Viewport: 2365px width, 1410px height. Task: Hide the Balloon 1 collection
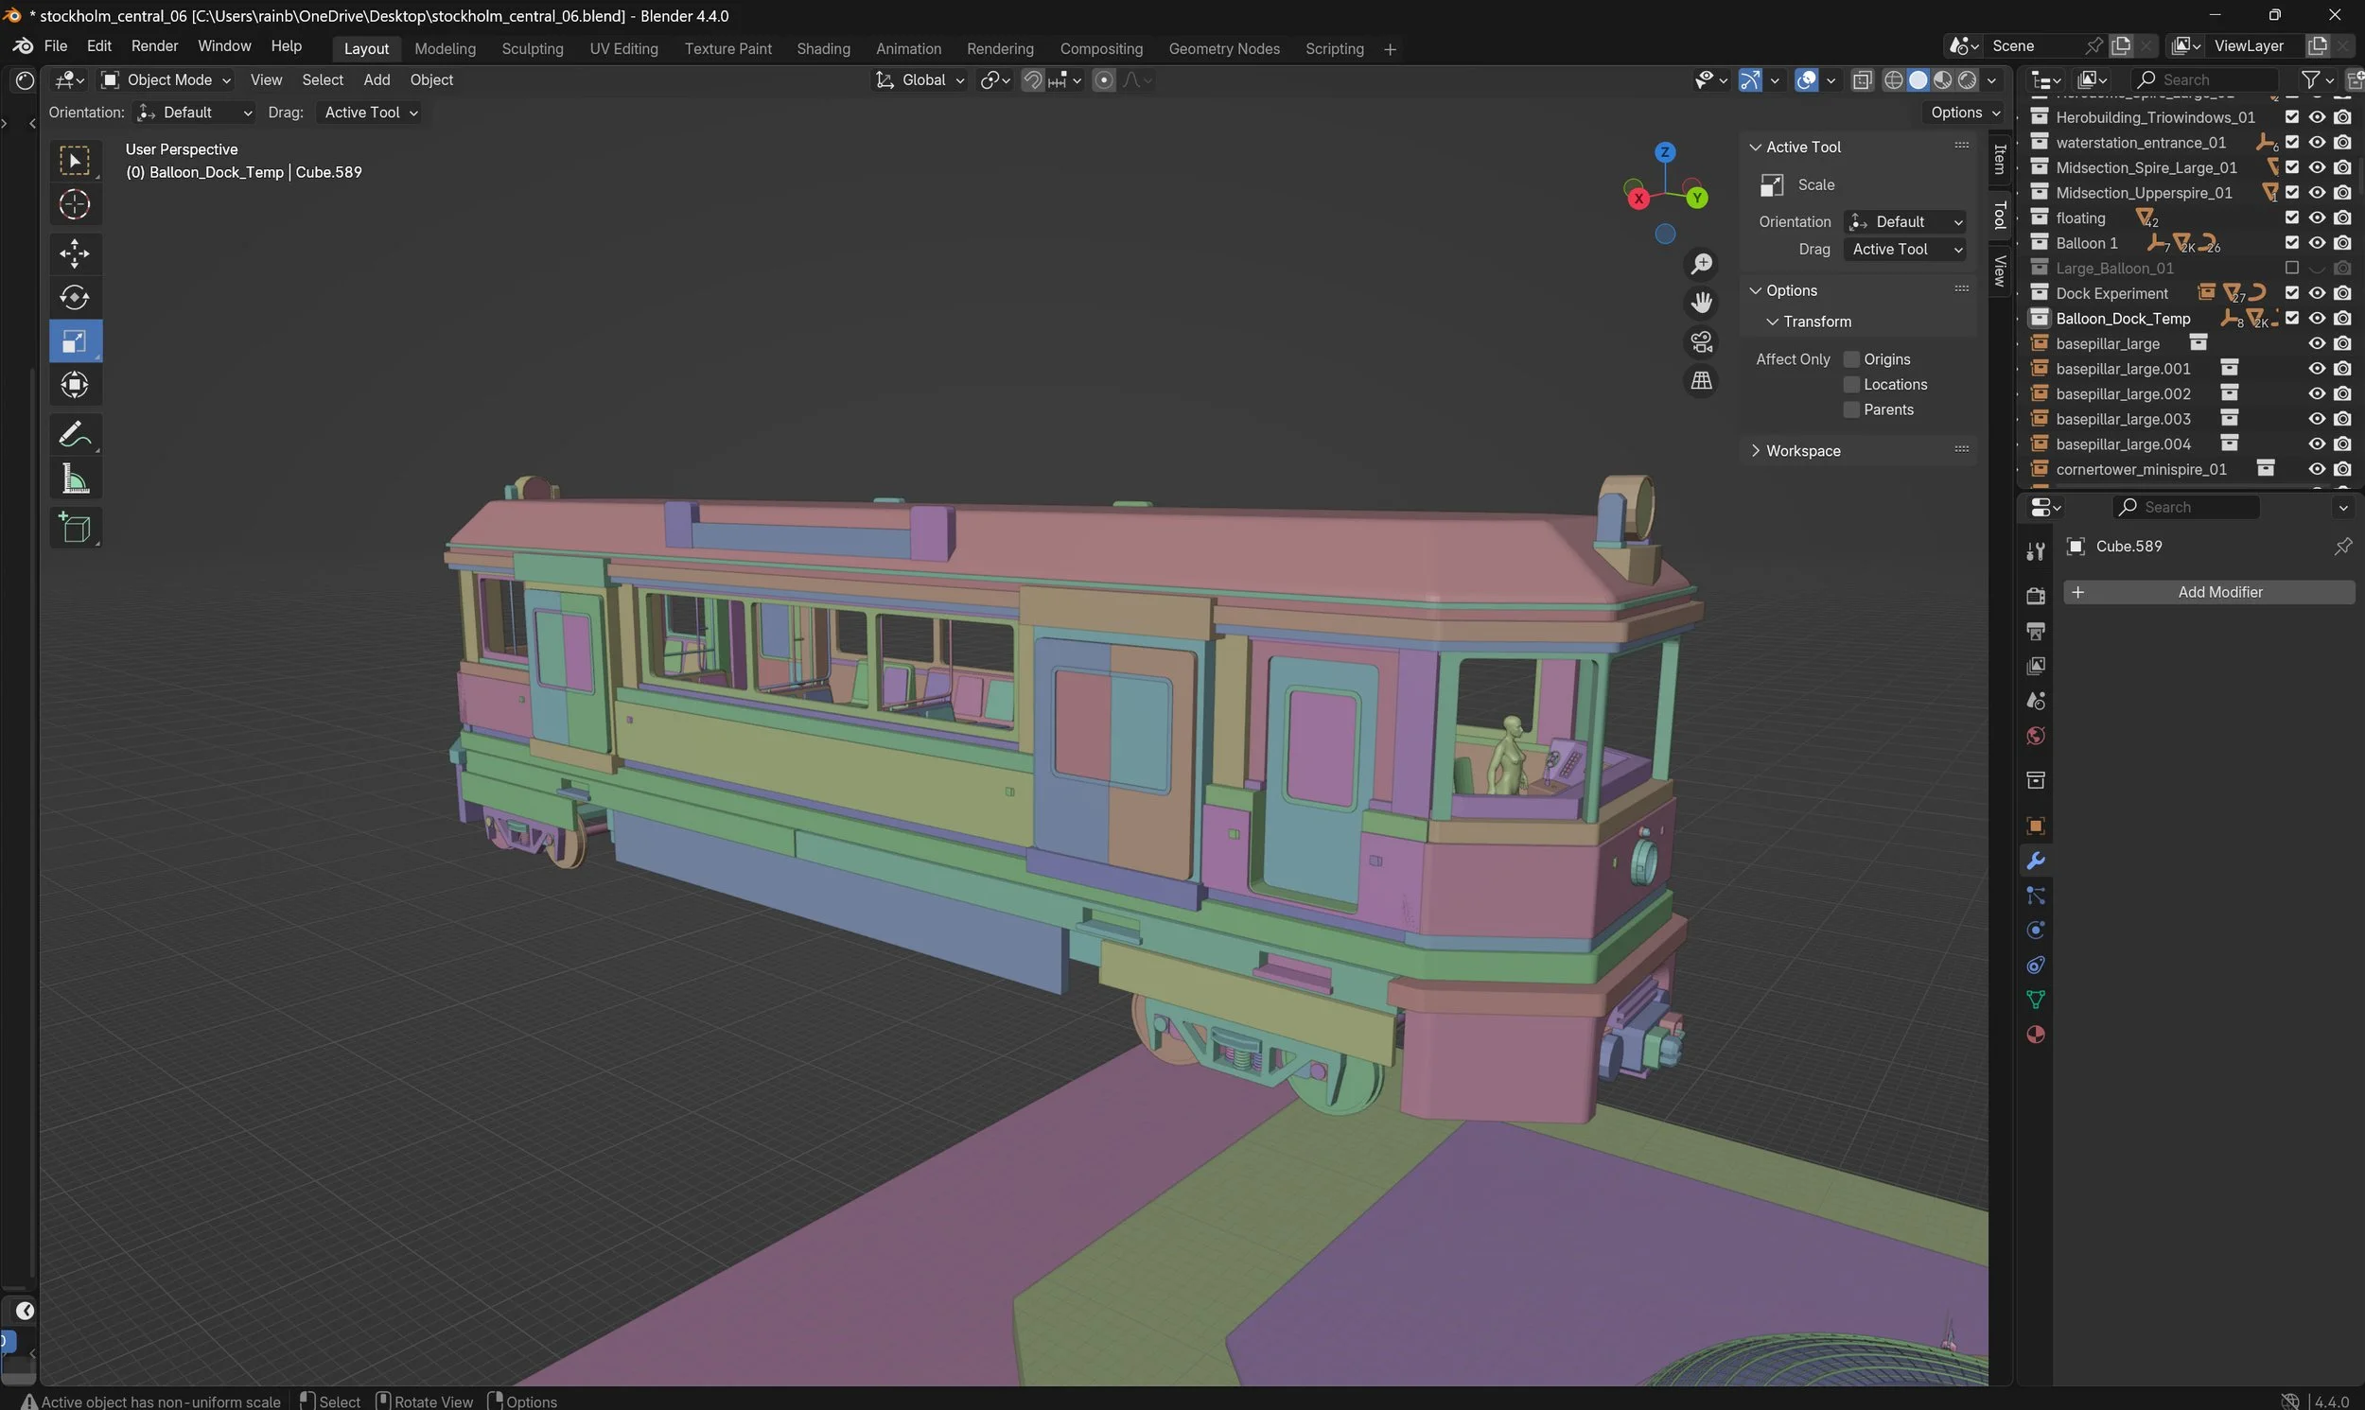point(2317,242)
